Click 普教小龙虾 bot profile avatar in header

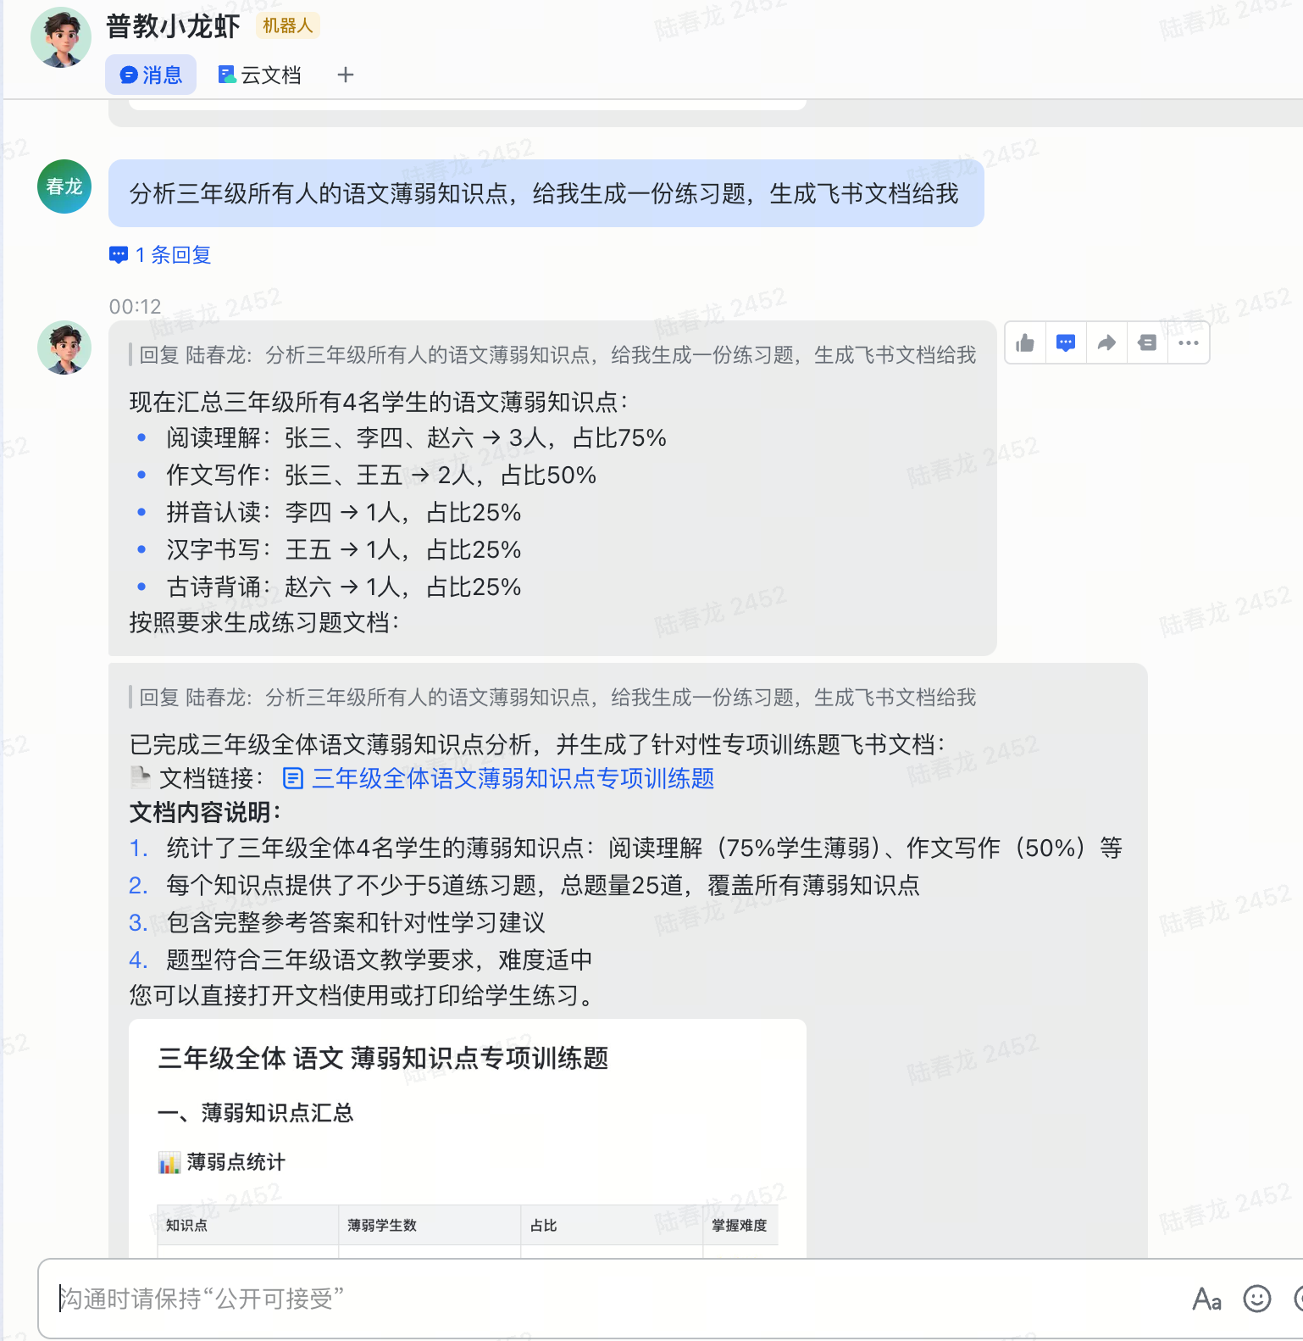pyautogui.click(x=61, y=38)
